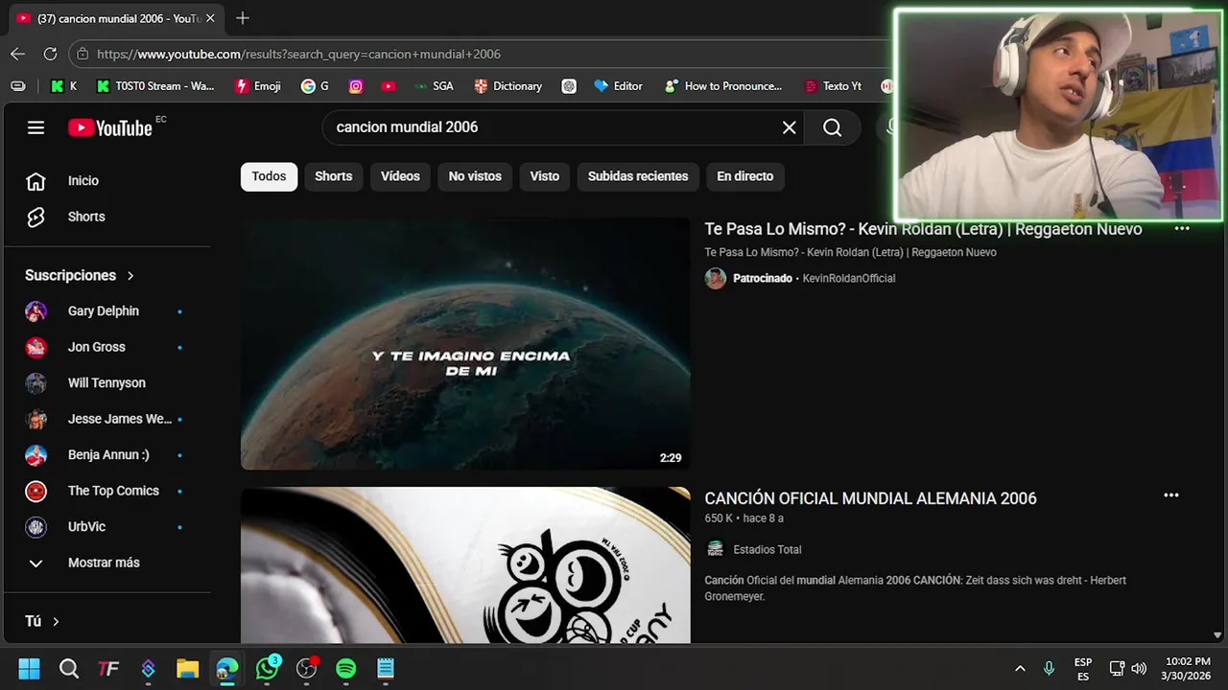Open a new browser tab

pyautogui.click(x=243, y=18)
